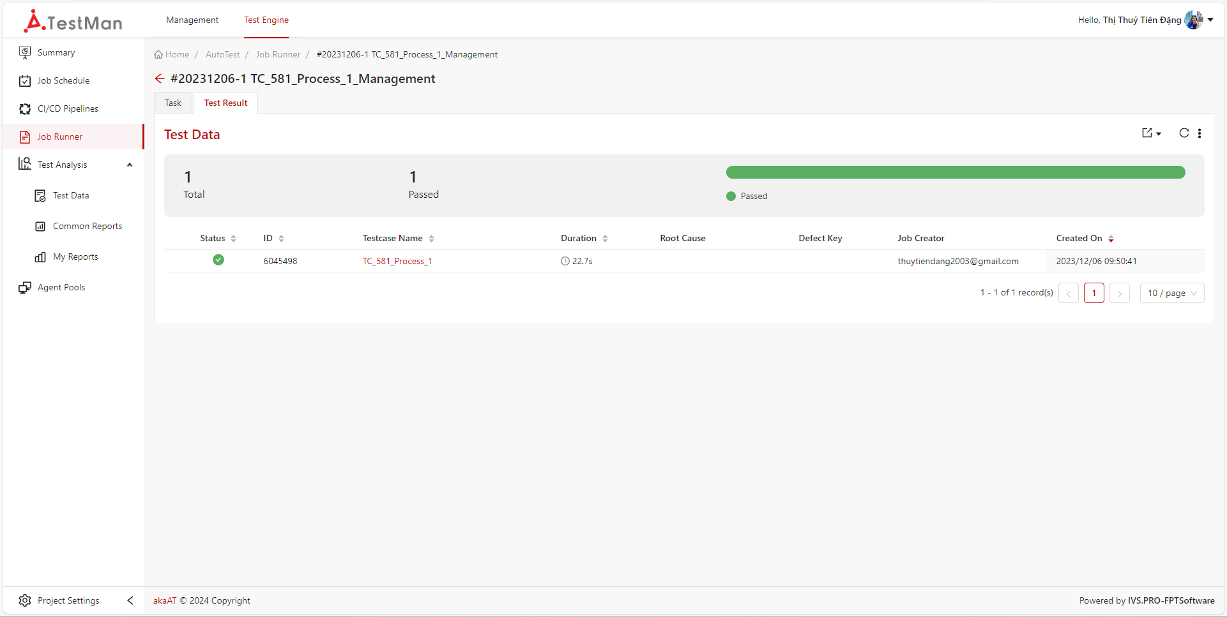Open the 10 / page size dropdown
The width and height of the screenshot is (1227, 617).
(x=1172, y=293)
